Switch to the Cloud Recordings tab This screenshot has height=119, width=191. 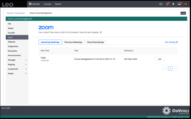click(95, 42)
